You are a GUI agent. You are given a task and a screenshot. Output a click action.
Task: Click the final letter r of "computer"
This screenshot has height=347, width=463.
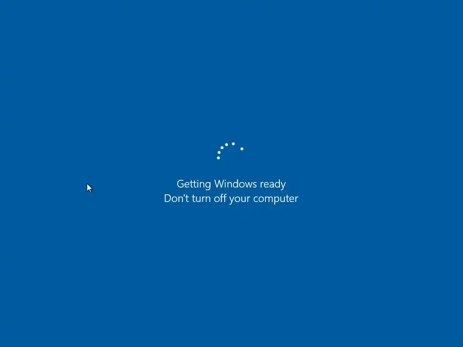coord(296,199)
